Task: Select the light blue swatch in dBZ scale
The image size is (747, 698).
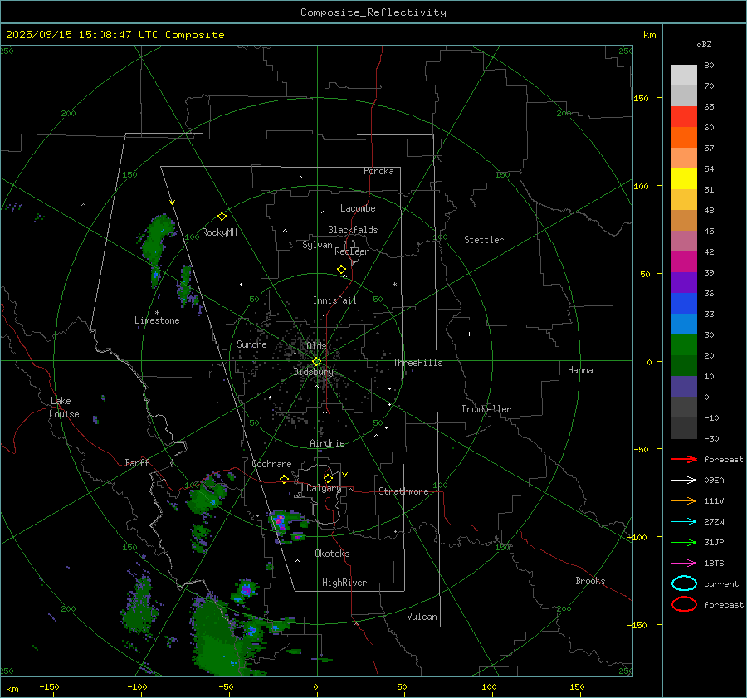Action: coord(684,324)
